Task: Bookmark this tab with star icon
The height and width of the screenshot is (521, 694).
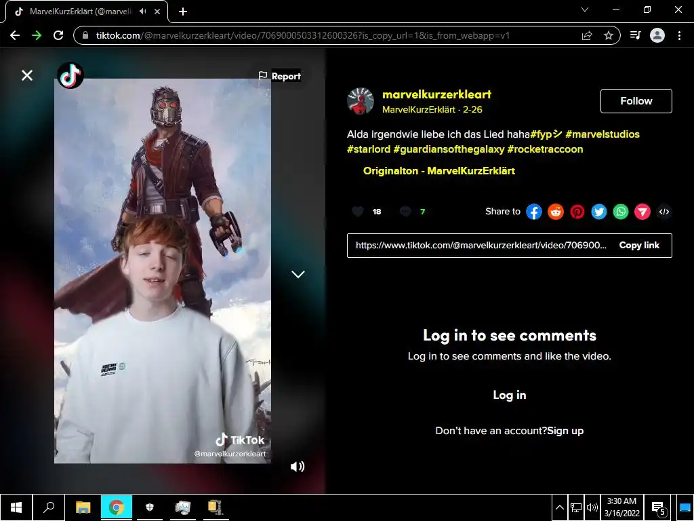Action: click(609, 35)
